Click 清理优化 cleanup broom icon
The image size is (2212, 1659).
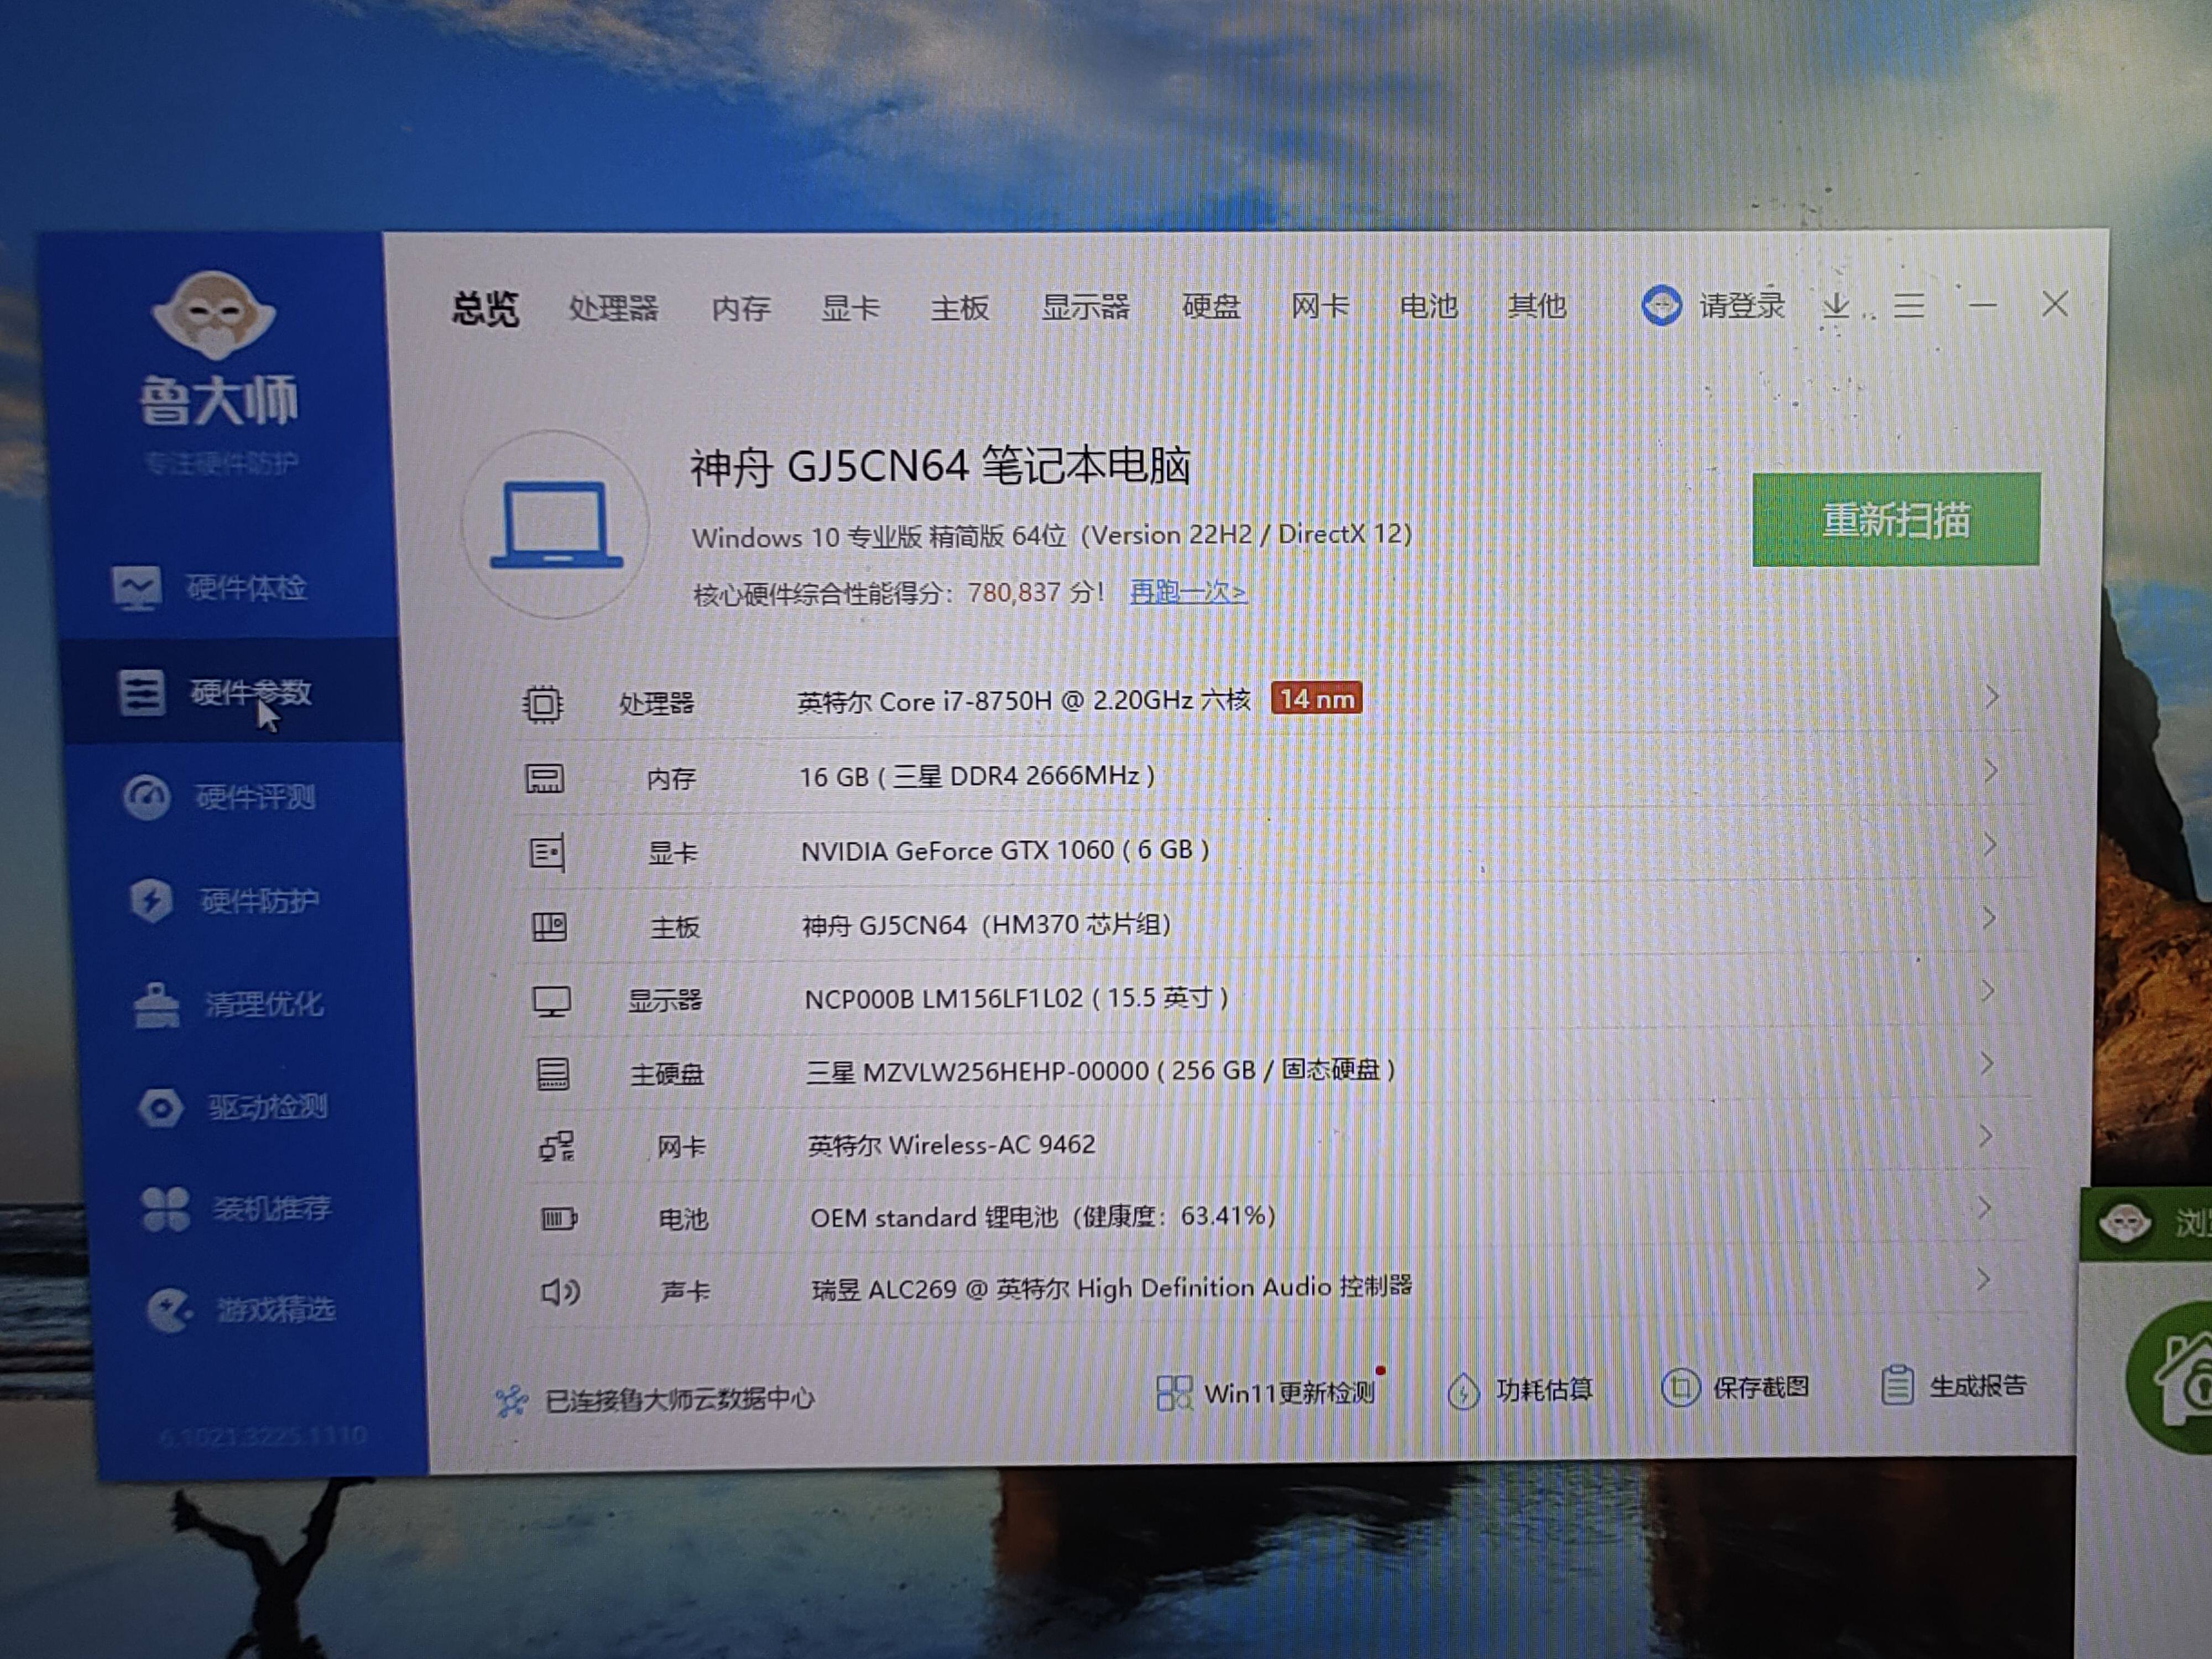point(157,1004)
